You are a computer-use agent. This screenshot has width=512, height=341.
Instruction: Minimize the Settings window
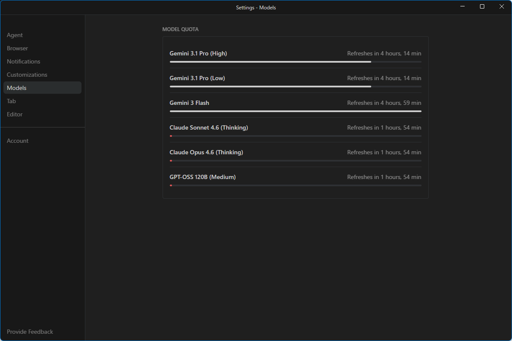pyautogui.click(x=463, y=6)
